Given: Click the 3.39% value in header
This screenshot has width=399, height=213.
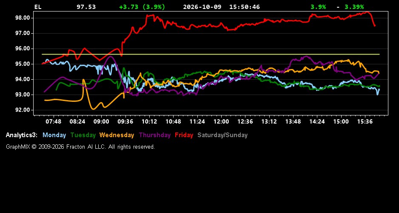Looking at the screenshot, I should [354, 7].
